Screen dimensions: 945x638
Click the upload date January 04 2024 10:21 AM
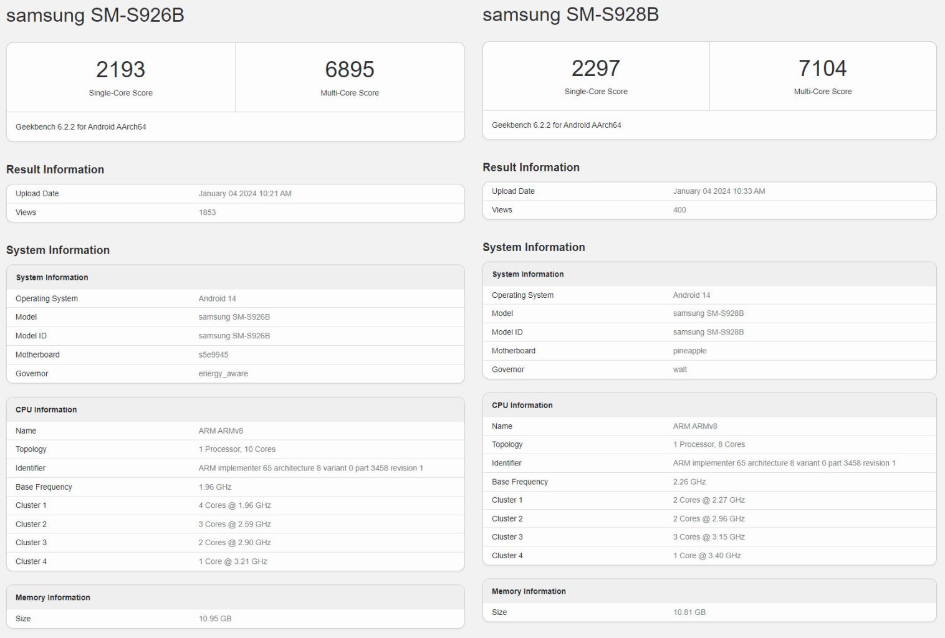tap(245, 194)
